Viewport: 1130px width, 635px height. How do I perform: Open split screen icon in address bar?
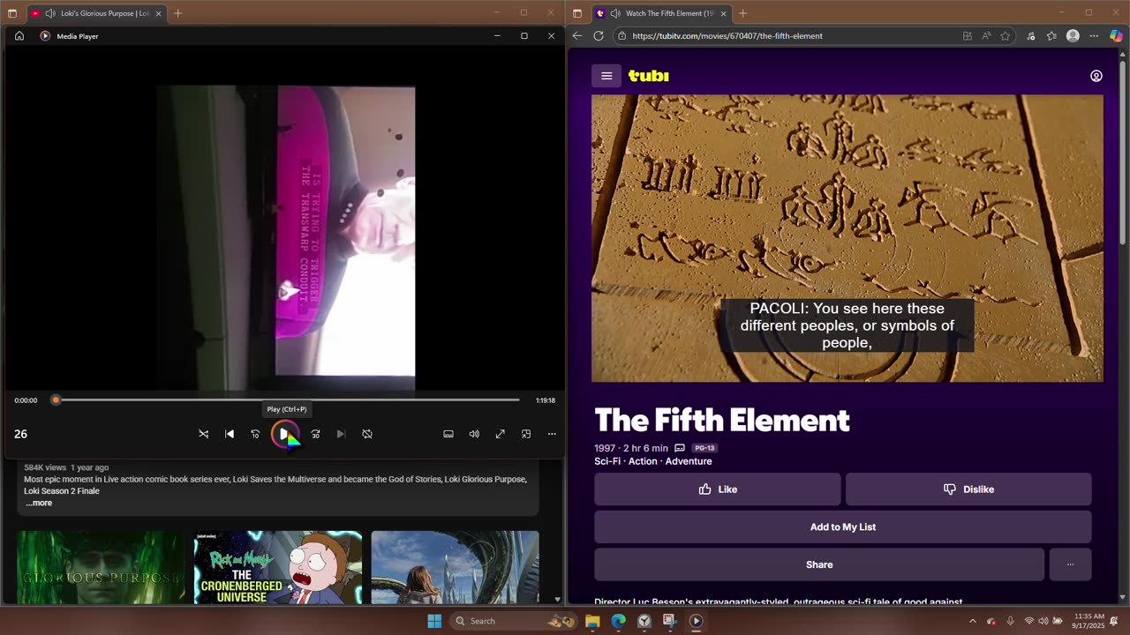[x=968, y=36]
